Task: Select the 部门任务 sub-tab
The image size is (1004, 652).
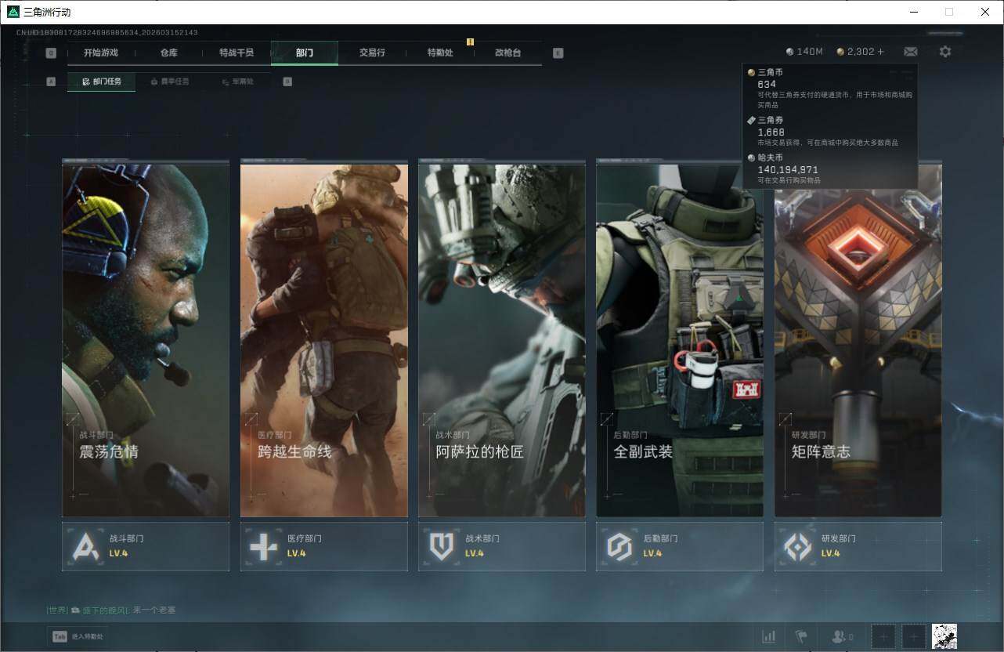Action: tap(102, 81)
